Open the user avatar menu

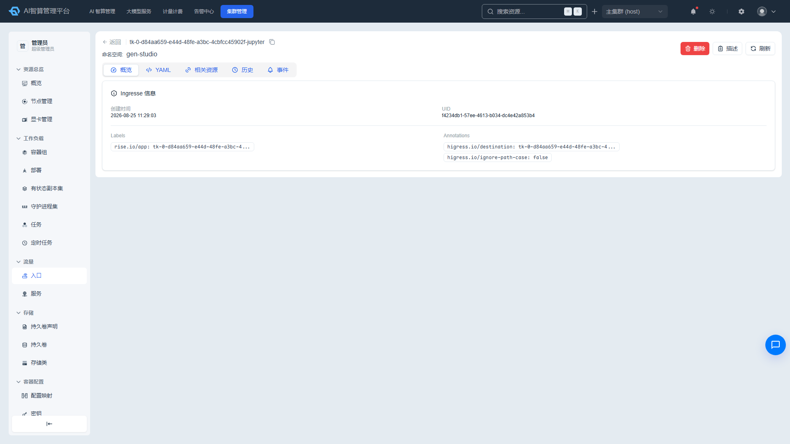(x=766, y=12)
